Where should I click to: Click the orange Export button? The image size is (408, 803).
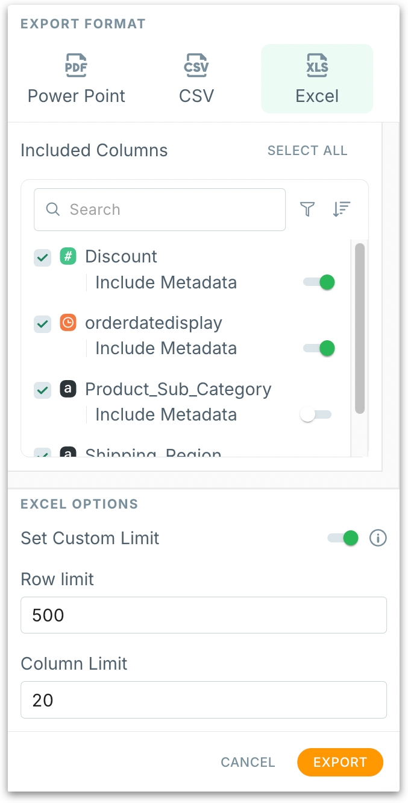pyautogui.click(x=340, y=762)
